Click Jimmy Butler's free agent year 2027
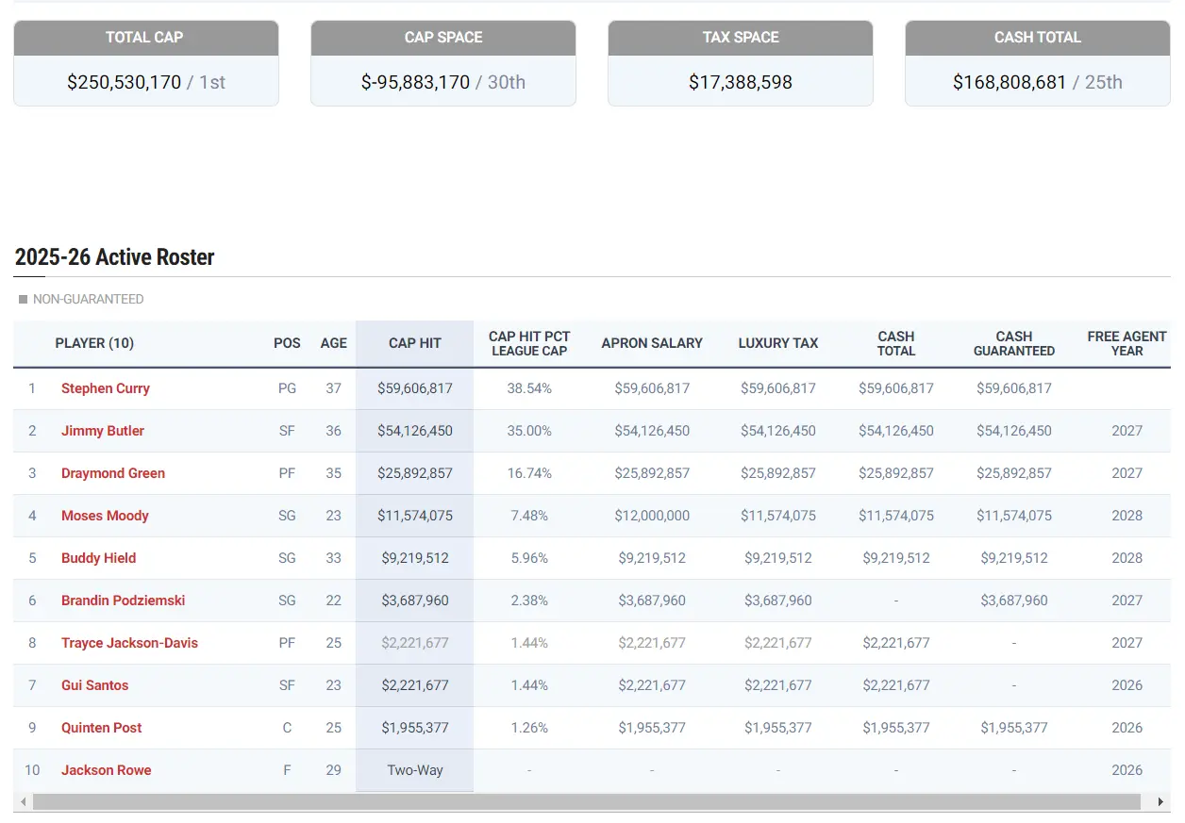 pyautogui.click(x=1127, y=431)
